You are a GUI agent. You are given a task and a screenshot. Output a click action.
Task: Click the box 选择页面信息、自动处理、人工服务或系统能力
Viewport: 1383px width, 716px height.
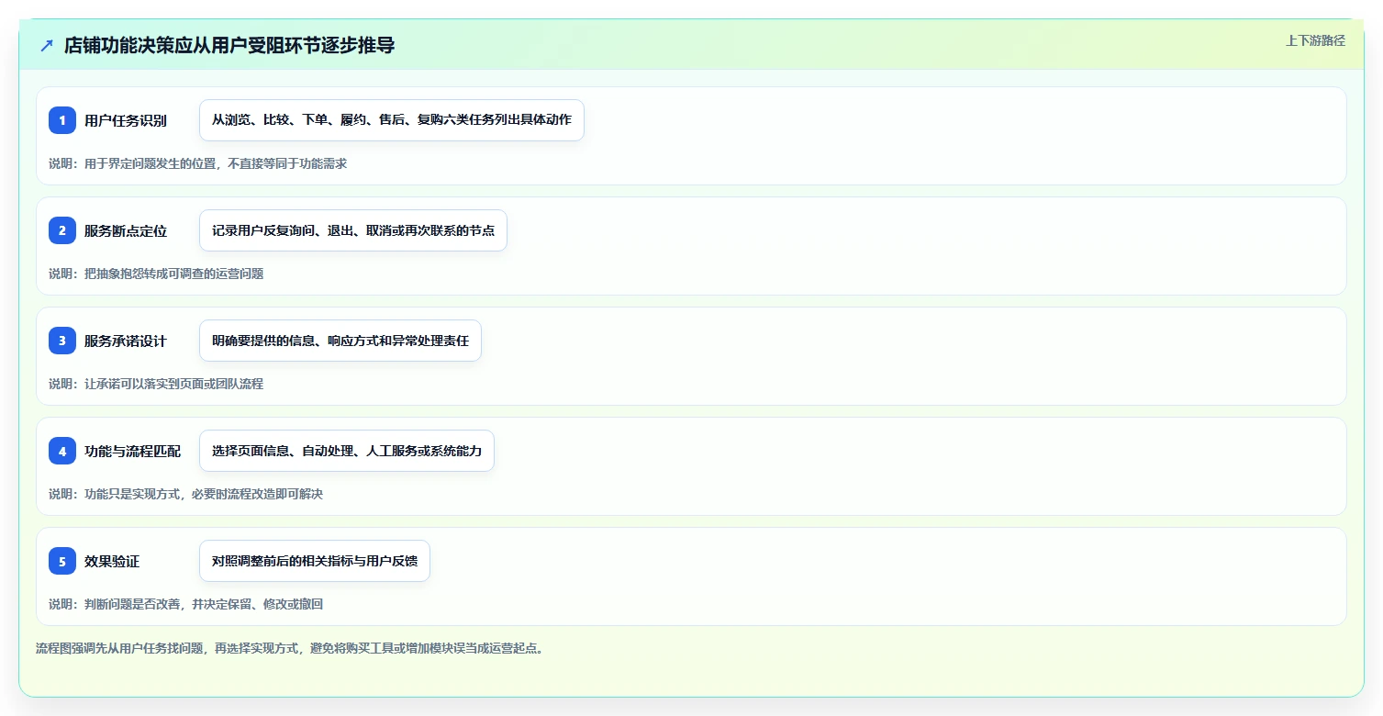347,451
